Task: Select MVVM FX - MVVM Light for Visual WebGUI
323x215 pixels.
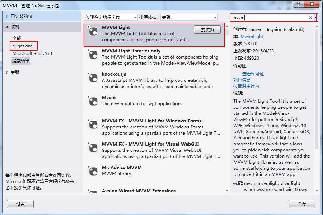Action: coord(150,144)
